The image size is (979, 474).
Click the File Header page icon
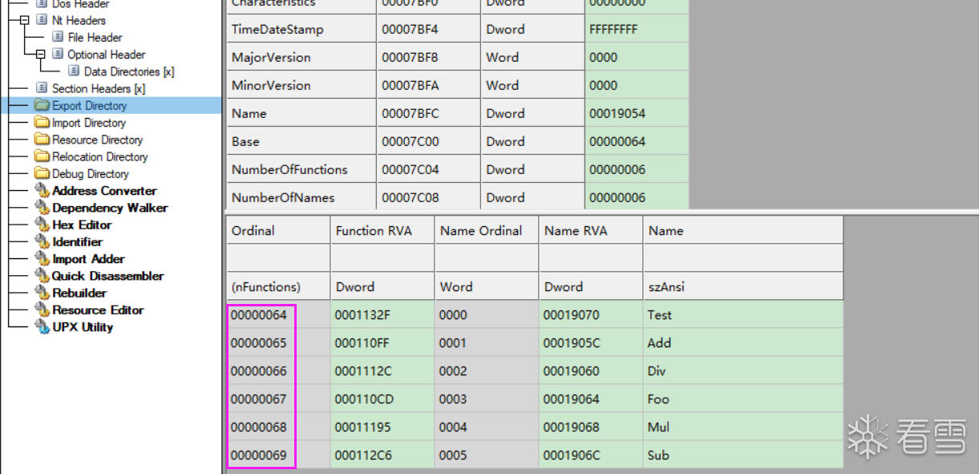[58, 37]
